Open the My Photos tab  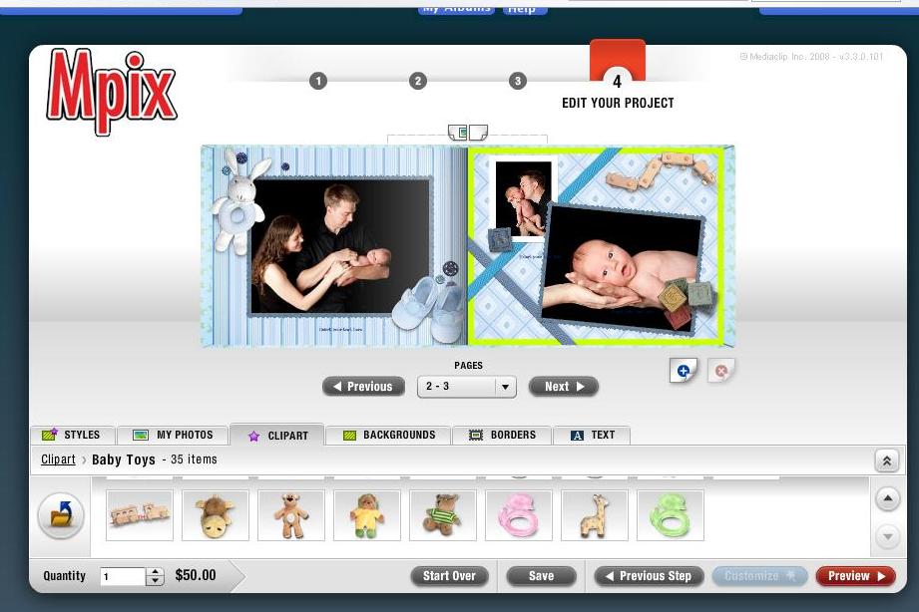tap(174, 436)
